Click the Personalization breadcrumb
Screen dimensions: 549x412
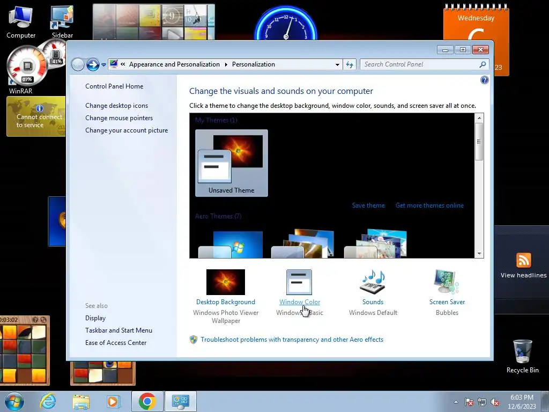[254, 64]
